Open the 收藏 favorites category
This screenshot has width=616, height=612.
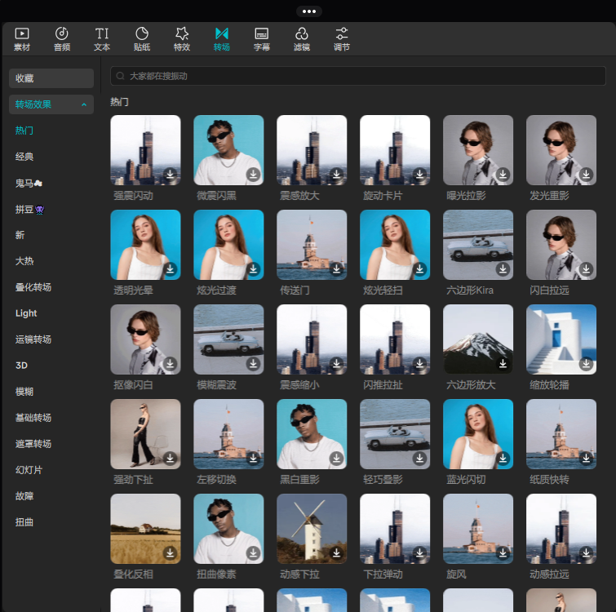51,78
